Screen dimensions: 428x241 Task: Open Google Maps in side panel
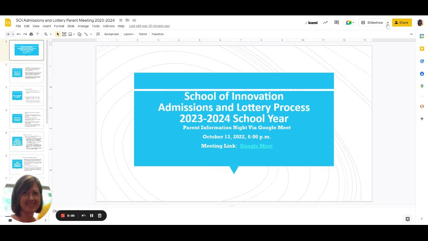coord(422,86)
